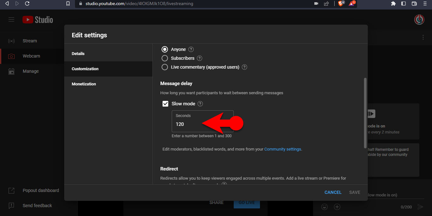Click the settings dialog vertical scrollbar
The height and width of the screenshot is (216, 432).
tap(365, 112)
